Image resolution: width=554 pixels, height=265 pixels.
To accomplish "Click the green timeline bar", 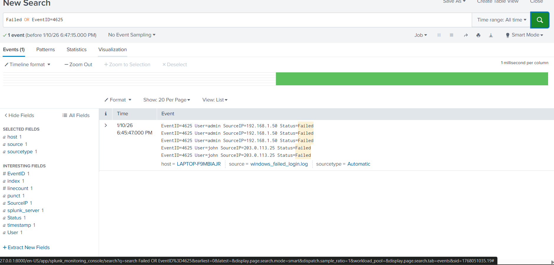I will 412,79.
